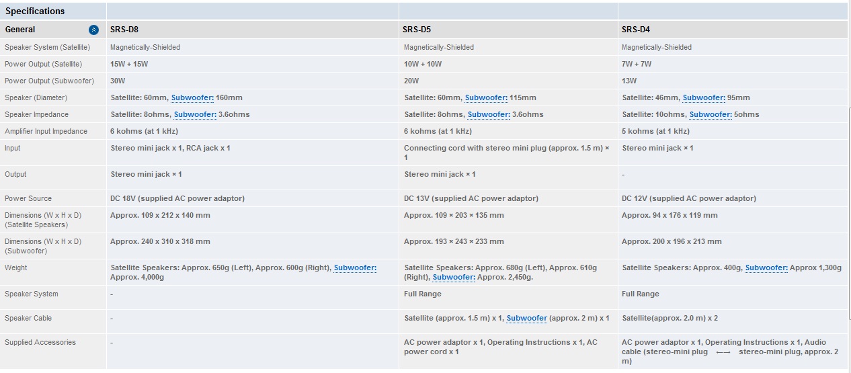The height and width of the screenshot is (373, 851).
Task: Select the Speaker Cable row label
Action: tap(28, 318)
